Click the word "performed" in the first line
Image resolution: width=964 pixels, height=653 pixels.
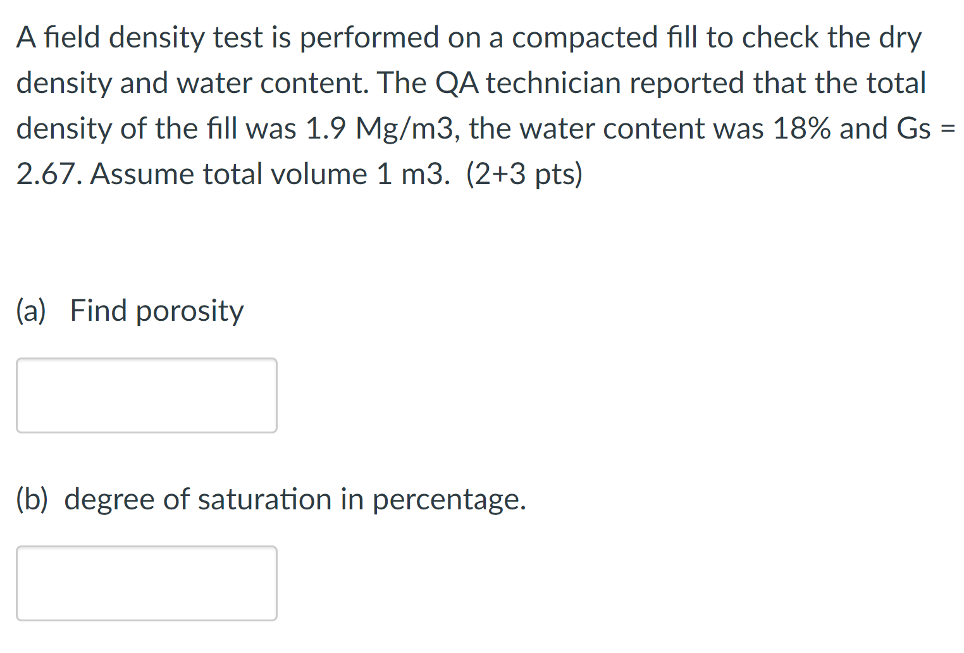point(369,38)
